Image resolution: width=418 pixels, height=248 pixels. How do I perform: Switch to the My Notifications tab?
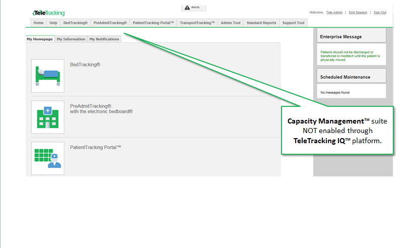[104, 39]
